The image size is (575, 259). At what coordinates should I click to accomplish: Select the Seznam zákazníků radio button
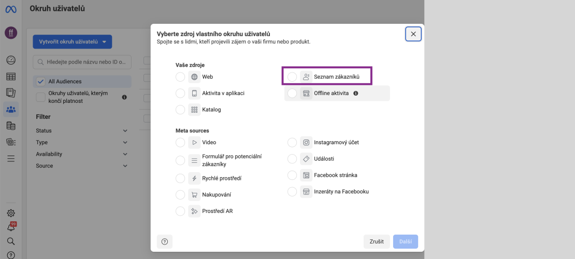point(292,77)
